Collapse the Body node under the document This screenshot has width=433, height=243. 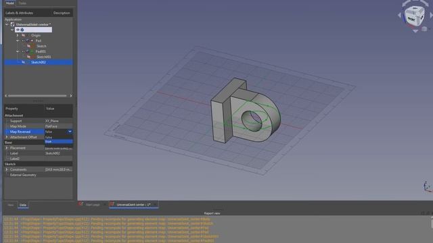[x=12, y=30]
